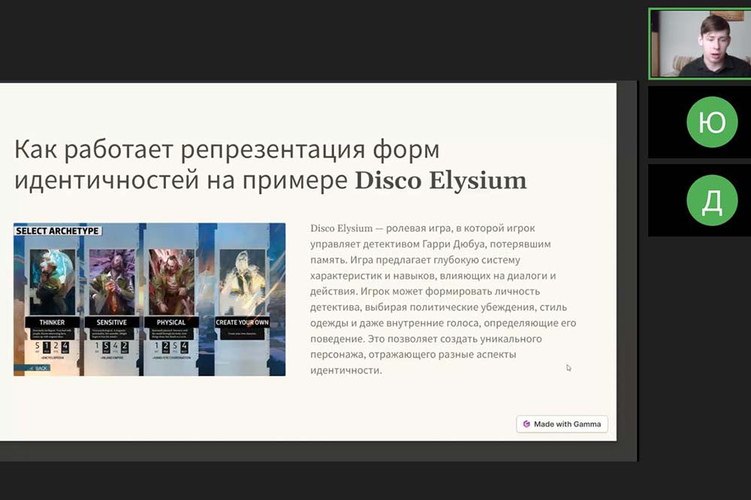Select the Д participant avatar

(712, 200)
